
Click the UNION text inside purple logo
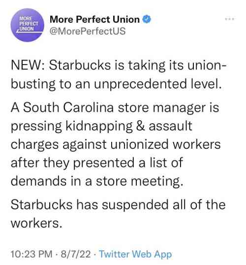pos(27,29)
